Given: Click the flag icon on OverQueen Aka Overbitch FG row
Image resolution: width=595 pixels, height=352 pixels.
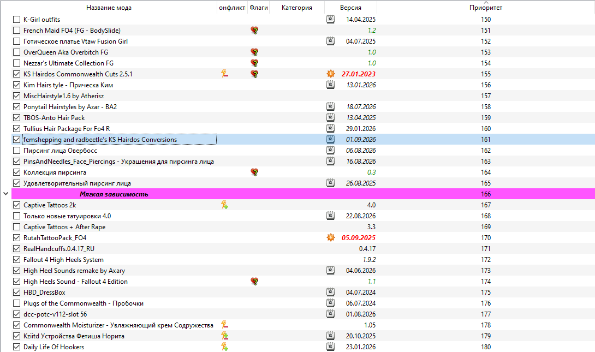Looking at the screenshot, I should [x=254, y=52].
